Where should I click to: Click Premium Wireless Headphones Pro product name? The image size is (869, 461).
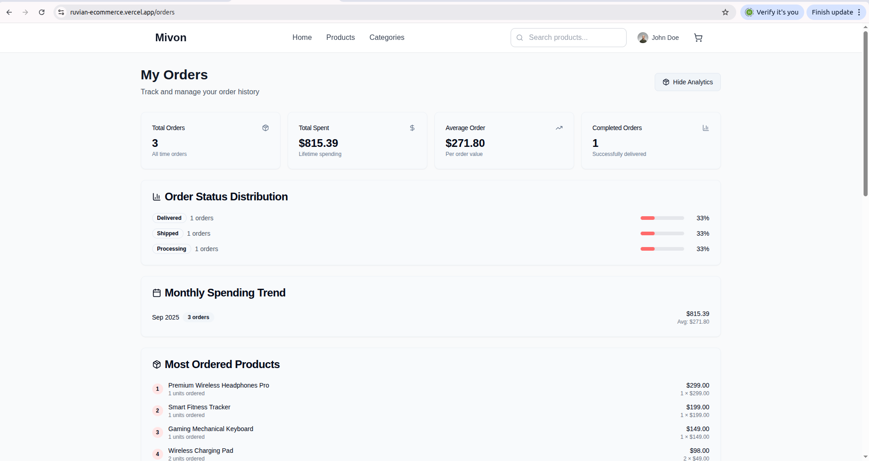[x=219, y=385]
